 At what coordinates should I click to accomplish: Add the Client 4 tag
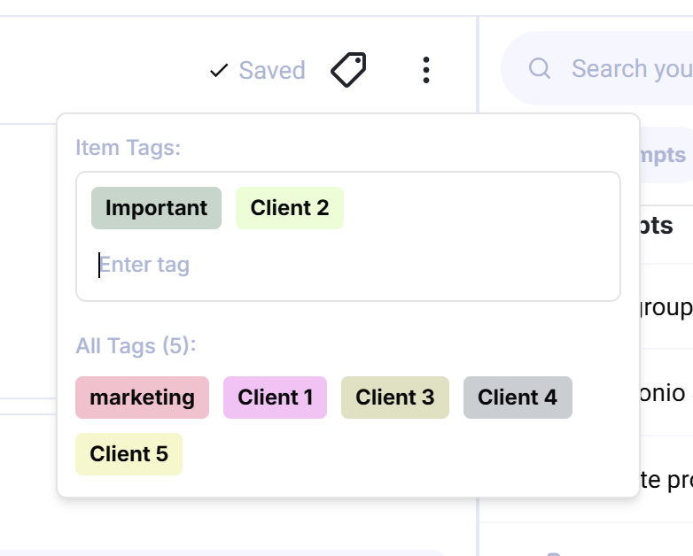click(518, 398)
